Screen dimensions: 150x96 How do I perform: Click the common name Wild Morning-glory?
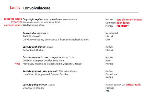33,25
